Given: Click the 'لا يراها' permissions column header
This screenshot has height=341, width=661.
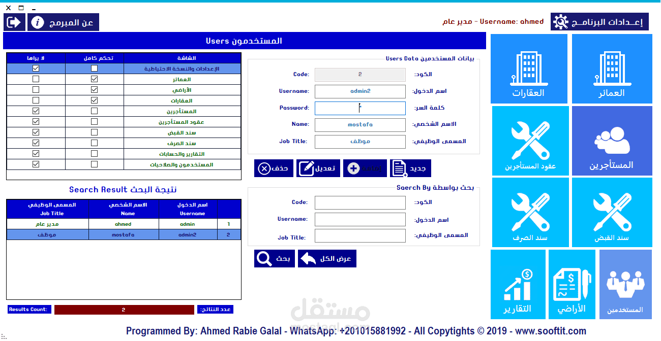Looking at the screenshot, I should click(x=36, y=58).
